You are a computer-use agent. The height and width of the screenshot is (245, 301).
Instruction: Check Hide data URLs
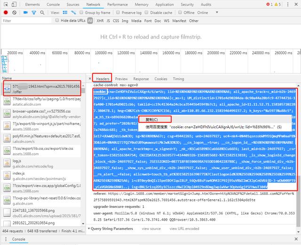click(x=57, y=20)
